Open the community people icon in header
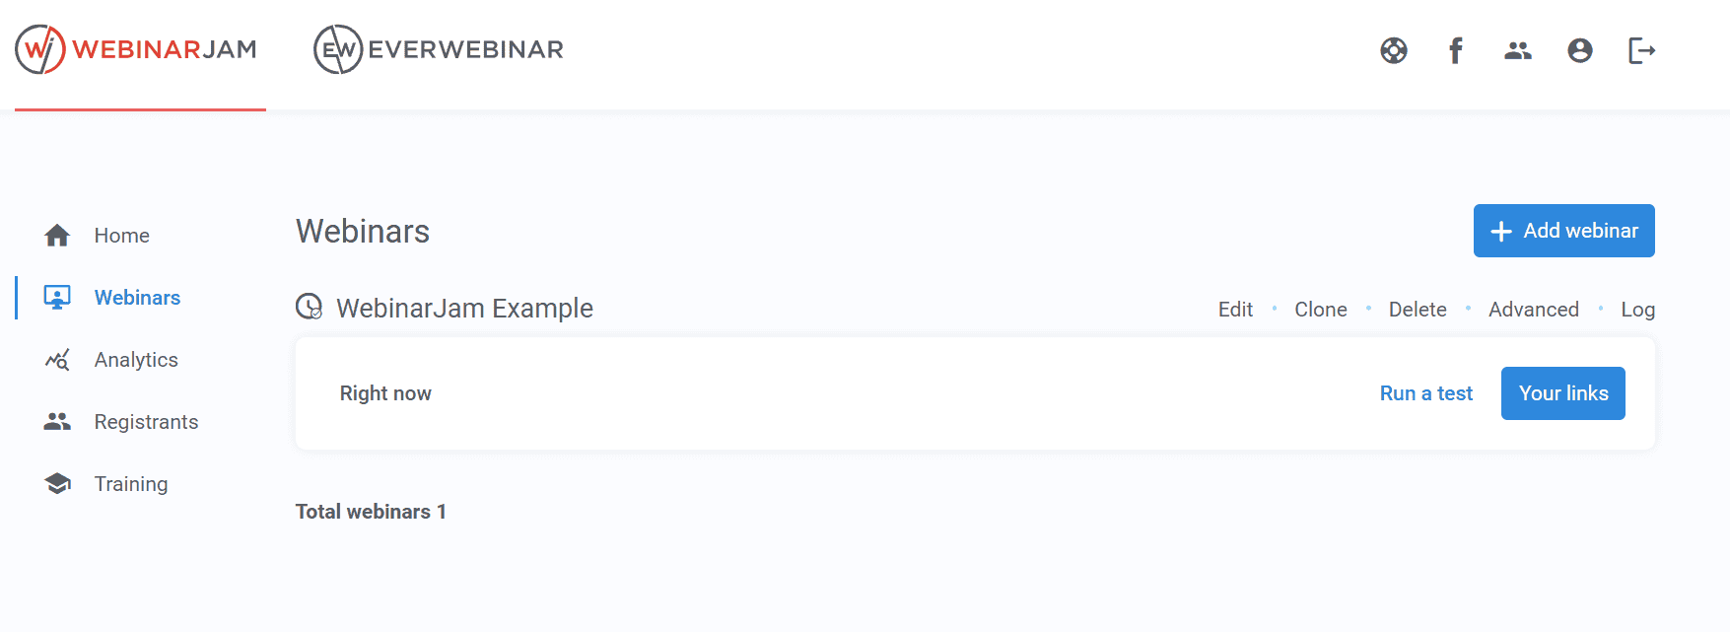1730x632 pixels. click(x=1518, y=50)
